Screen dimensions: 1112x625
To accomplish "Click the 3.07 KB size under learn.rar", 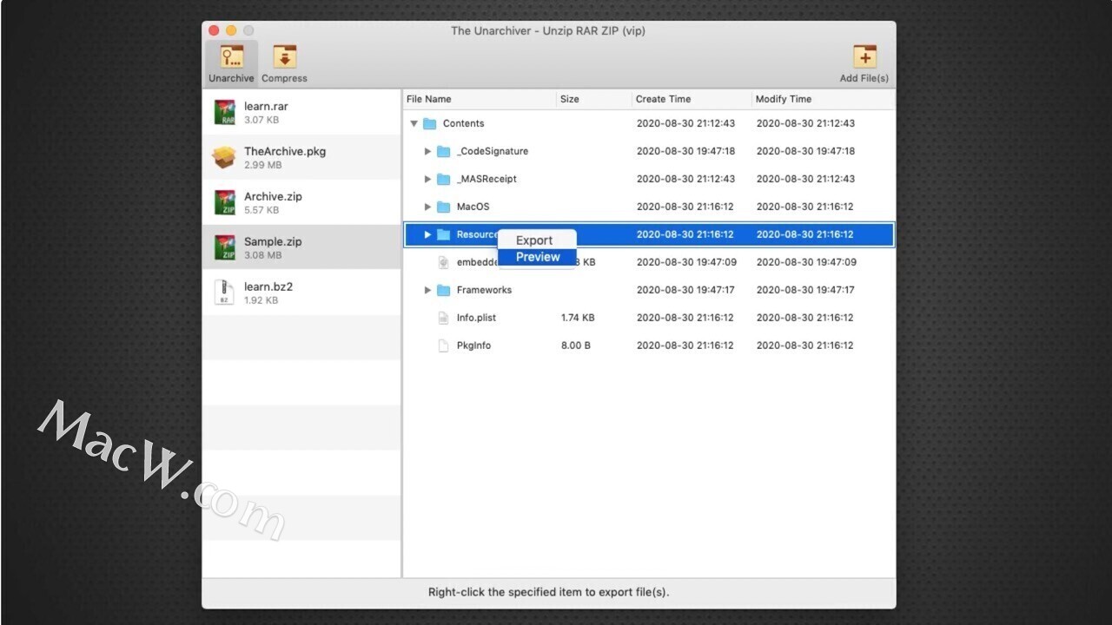I will 261,120.
